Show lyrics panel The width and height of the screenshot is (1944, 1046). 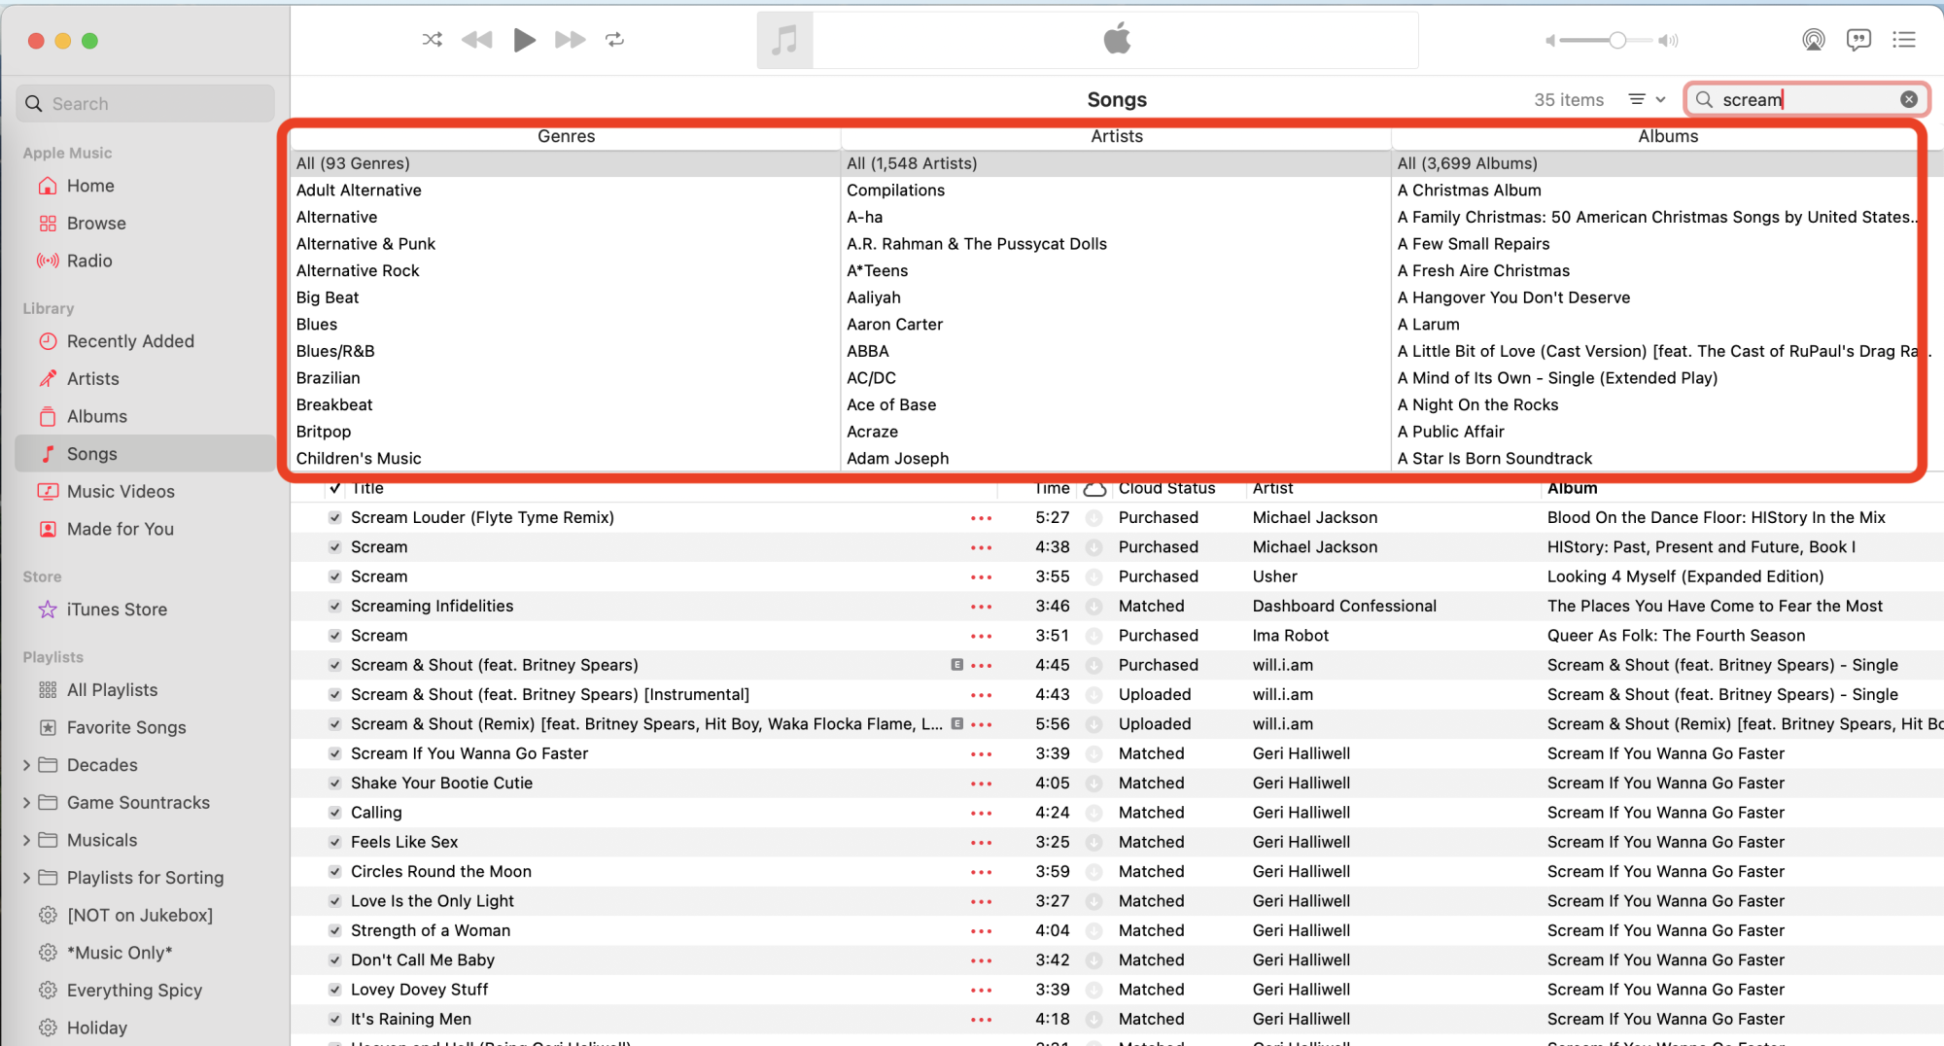click(x=1858, y=40)
